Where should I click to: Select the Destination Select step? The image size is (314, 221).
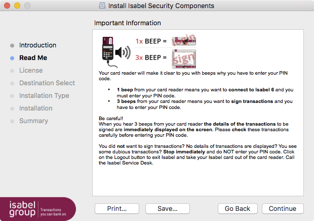click(47, 83)
